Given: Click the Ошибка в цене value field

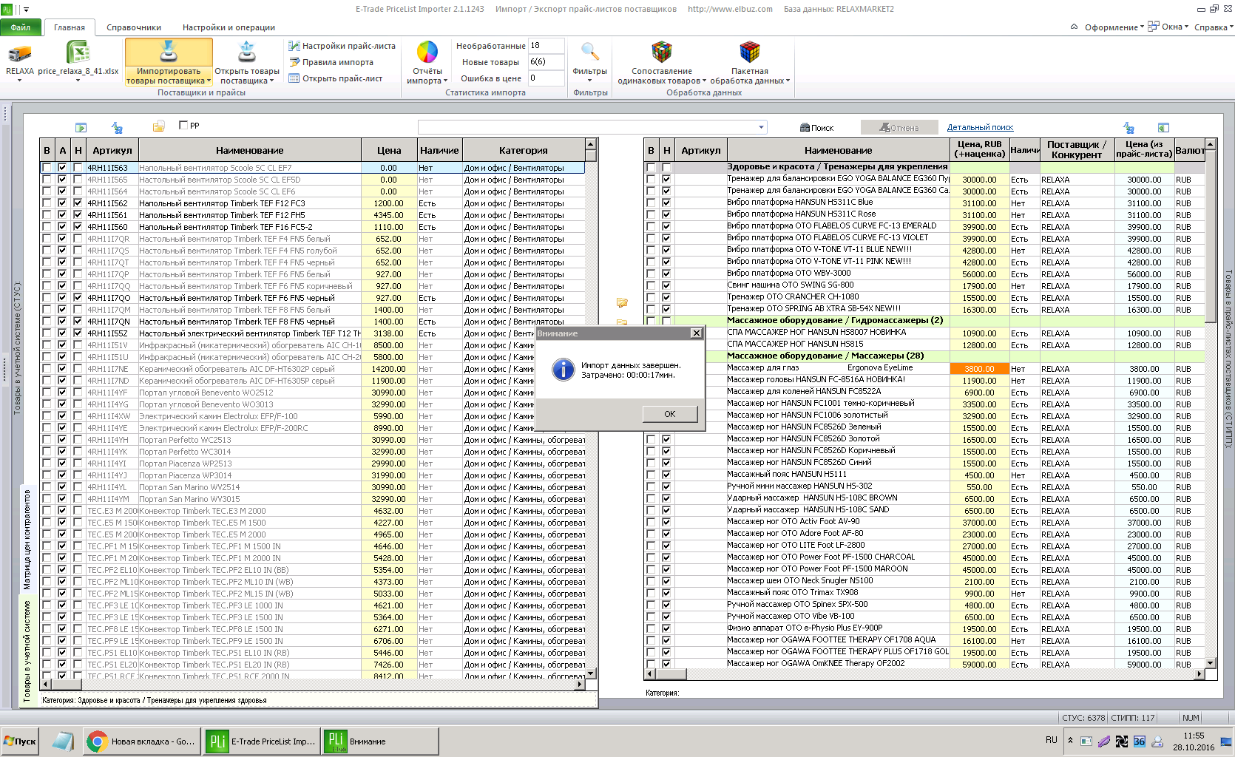Looking at the screenshot, I should click(x=546, y=78).
